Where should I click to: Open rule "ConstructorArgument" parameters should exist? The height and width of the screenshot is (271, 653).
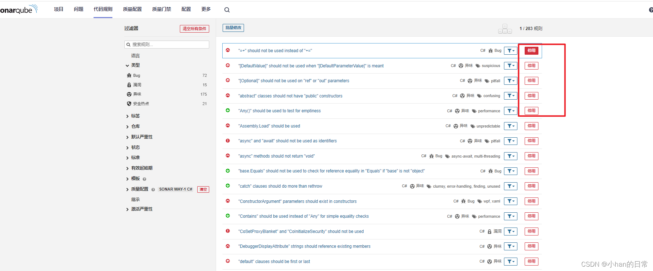click(297, 201)
